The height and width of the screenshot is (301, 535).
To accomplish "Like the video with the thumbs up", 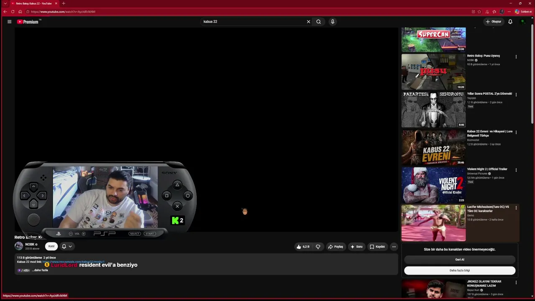I will coord(303,247).
